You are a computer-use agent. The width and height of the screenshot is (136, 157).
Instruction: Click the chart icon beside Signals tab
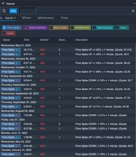pos(2,18)
